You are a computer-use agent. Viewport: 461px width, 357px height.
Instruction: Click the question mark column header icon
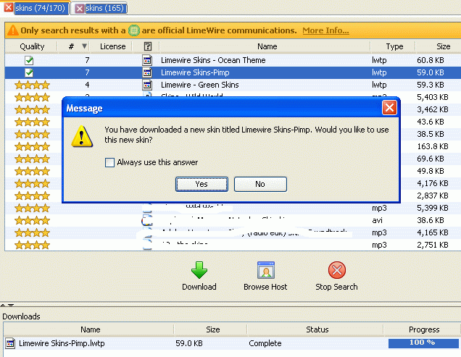148,46
